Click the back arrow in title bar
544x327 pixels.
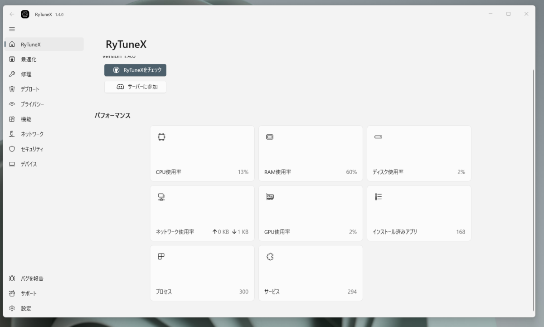coord(12,14)
